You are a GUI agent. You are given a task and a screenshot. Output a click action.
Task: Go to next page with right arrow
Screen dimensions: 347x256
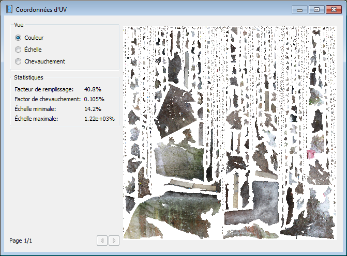(114, 240)
